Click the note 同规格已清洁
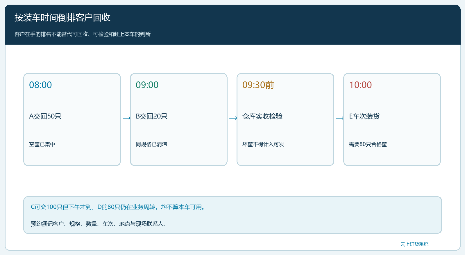This screenshot has height=255, width=465. [151, 144]
